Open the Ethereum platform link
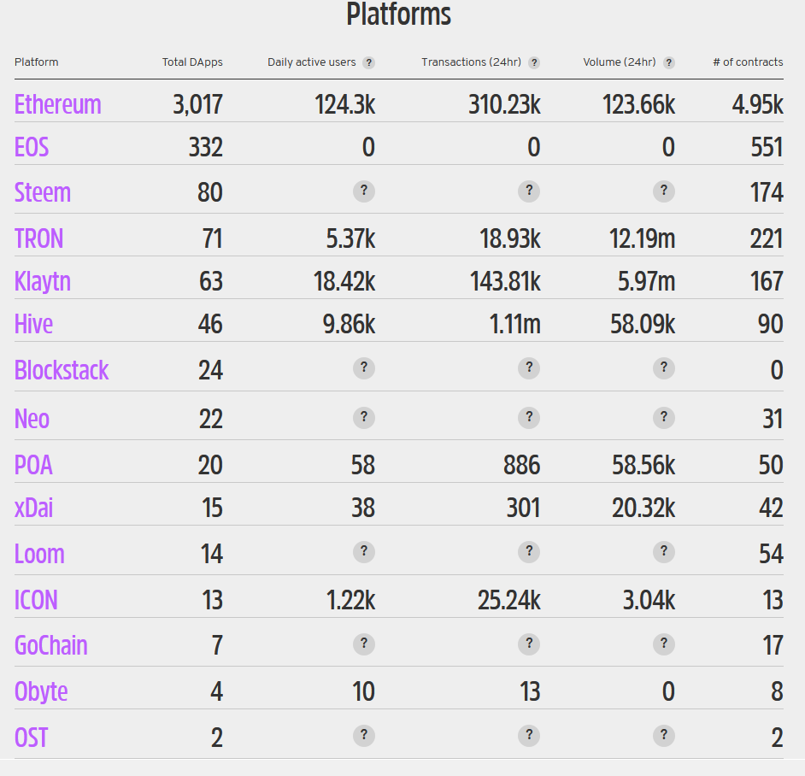 click(58, 104)
